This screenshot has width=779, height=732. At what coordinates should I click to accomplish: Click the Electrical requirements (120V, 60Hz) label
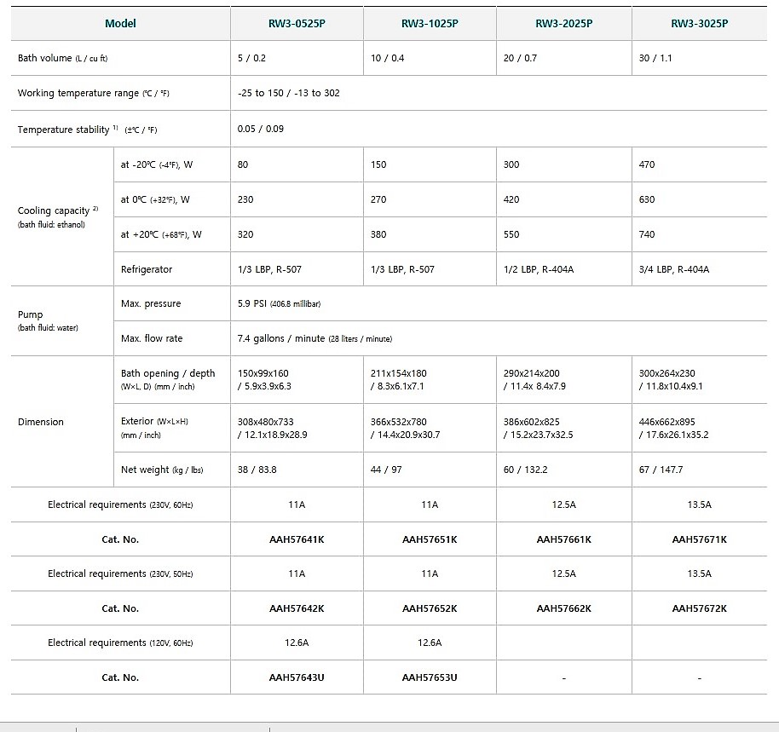click(120, 643)
